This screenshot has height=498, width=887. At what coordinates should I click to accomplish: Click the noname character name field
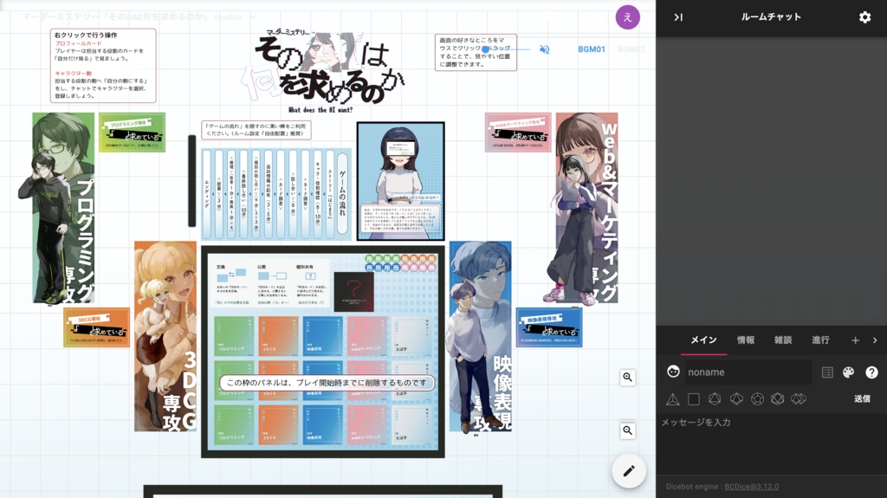tap(748, 372)
